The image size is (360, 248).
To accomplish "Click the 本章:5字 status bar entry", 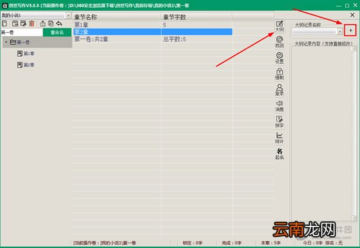I will [x=271, y=243].
